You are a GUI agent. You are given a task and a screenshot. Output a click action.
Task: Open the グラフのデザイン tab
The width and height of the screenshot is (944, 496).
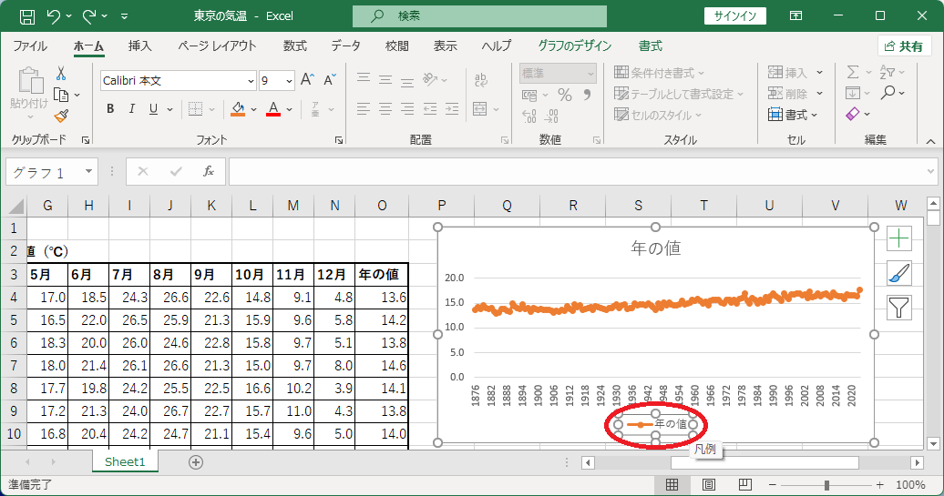point(574,46)
